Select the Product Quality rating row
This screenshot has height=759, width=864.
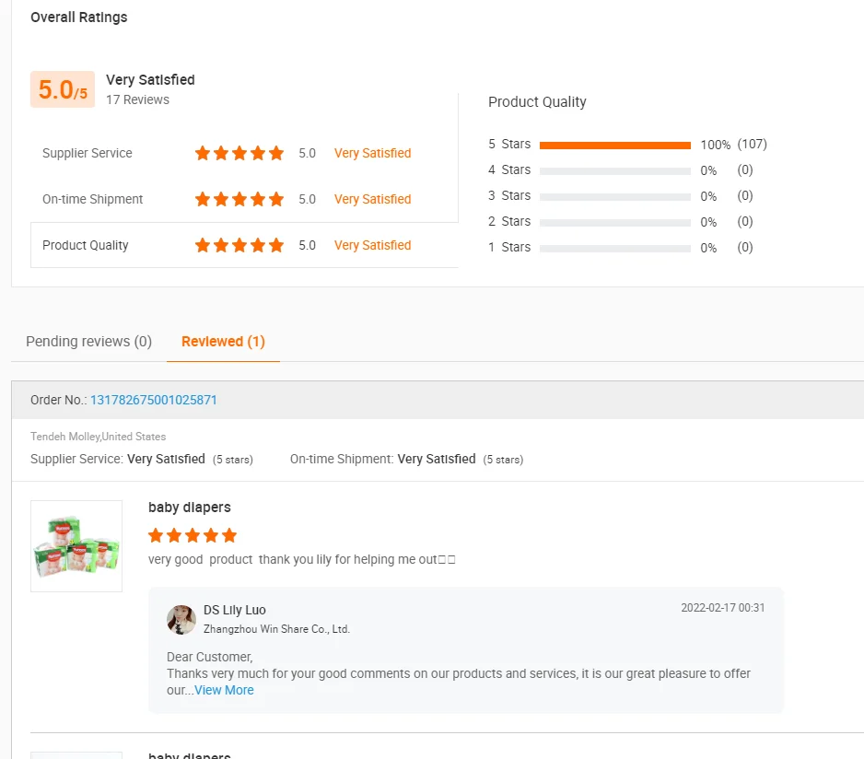[x=86, y=245]
